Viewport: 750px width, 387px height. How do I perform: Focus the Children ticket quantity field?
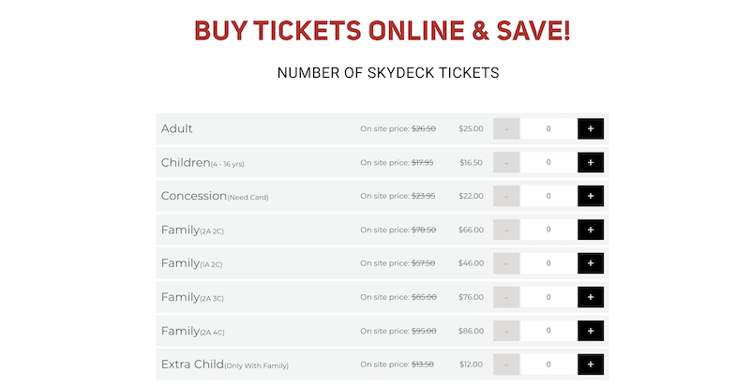(x=548, y=162)
